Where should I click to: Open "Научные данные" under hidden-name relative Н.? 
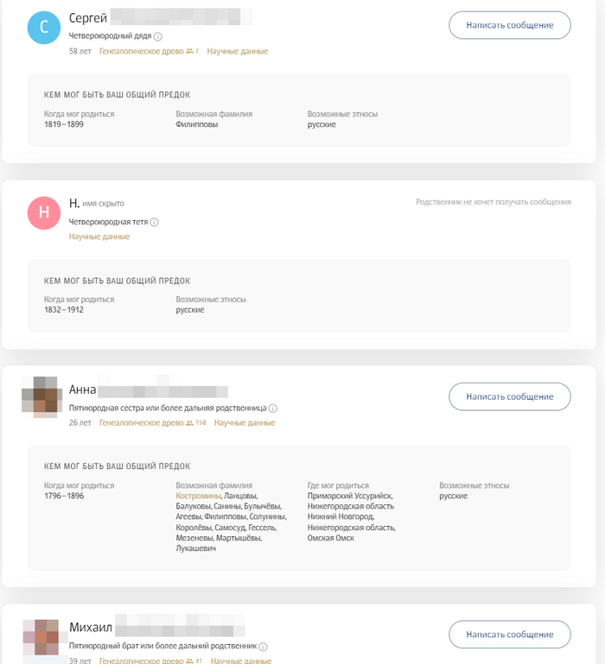click(x=99, y=237)
